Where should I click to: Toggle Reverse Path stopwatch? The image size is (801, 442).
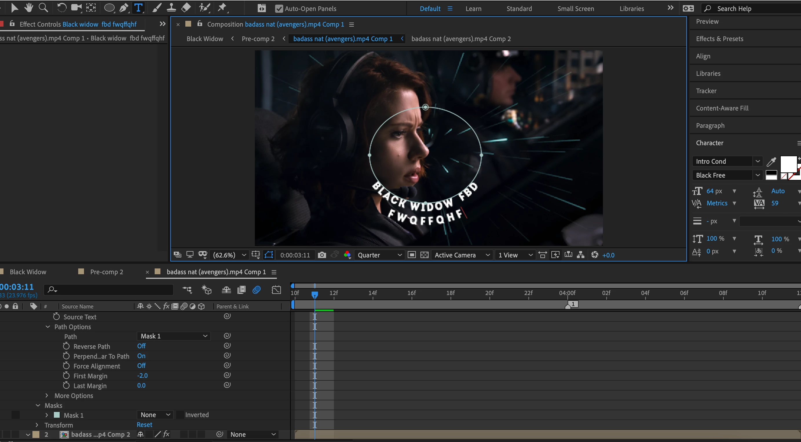[66, 346]
